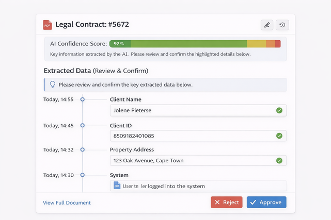The image size is (331, 220).
Task: Select the Today 14:30 timeline marker
Action: pos(82,175)
